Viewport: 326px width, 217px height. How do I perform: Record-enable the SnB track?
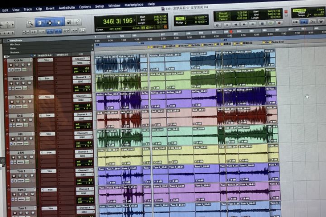12,120
